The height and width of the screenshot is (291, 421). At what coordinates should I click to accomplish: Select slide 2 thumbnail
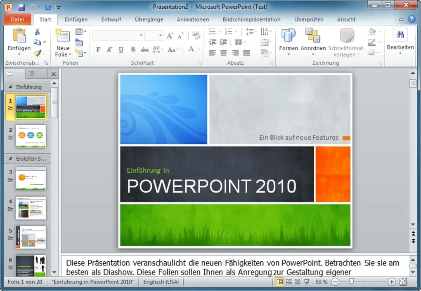[31, 136]
